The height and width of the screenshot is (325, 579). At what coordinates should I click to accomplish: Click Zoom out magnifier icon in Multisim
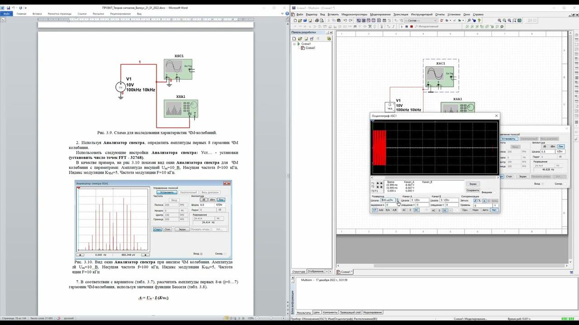[x=504, y=20]
